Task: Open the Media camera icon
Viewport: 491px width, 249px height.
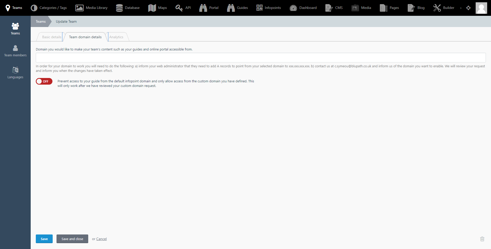Action: pos(355,8)
